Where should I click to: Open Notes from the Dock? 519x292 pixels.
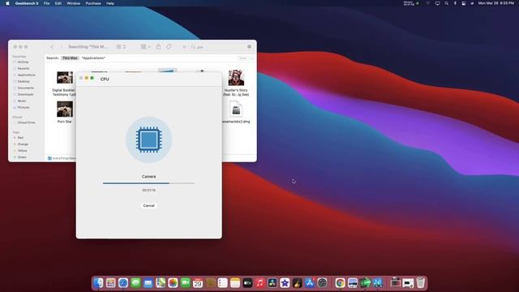point(235,283)
